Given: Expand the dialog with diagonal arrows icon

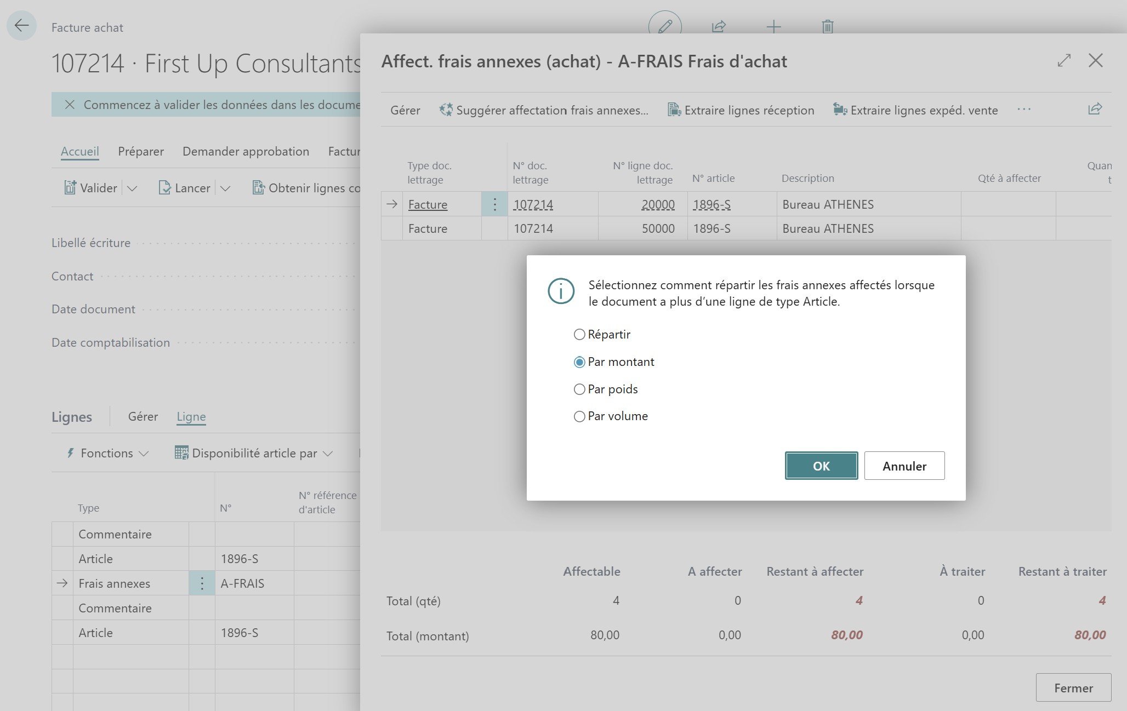Looking at the screenshot, I should [x=1064, y=60].
